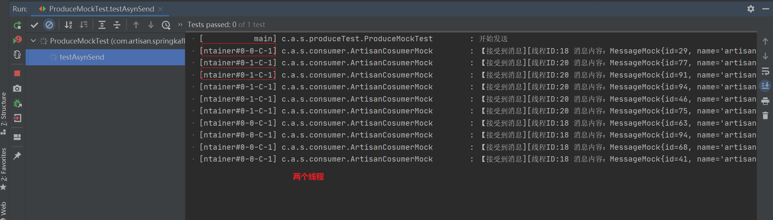Expand All test tree nodes
Viewport: 773px width, 220px height.
click(x=102, y=25)
